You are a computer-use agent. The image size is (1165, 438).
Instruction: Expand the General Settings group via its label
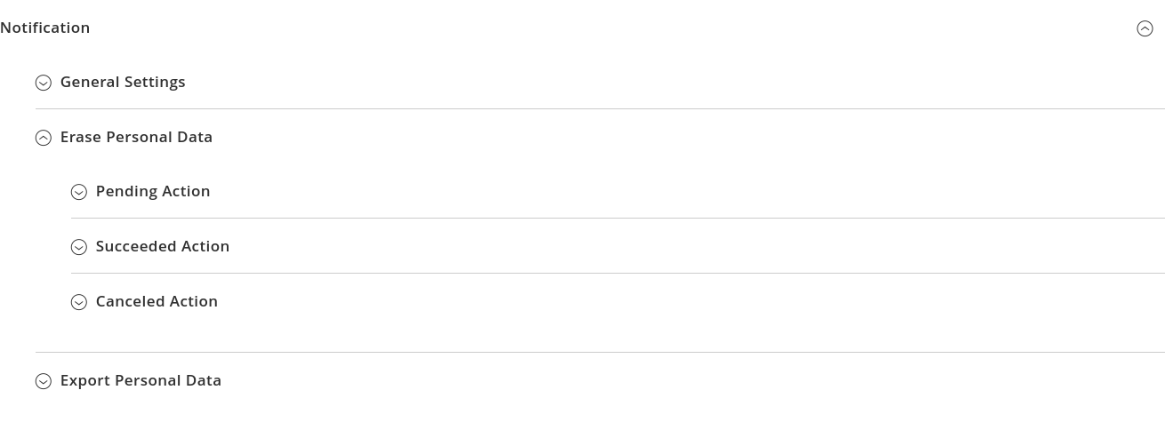123,82
